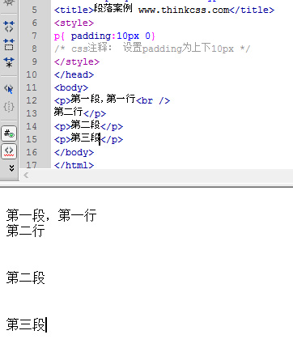Click line number 7 in gutter
The image size is (293, 339).
34,36
